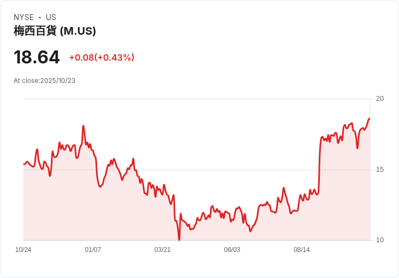Click the NYSE exchange label

[24, 17]
